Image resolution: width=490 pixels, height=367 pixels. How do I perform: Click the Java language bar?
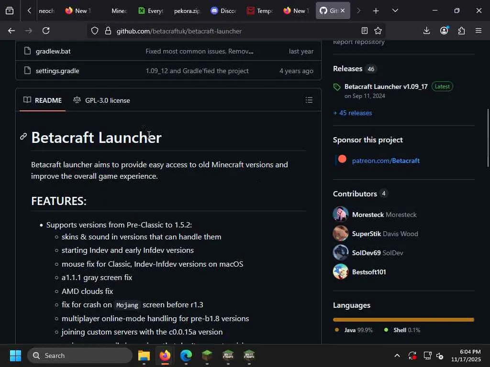click(403, 320)
